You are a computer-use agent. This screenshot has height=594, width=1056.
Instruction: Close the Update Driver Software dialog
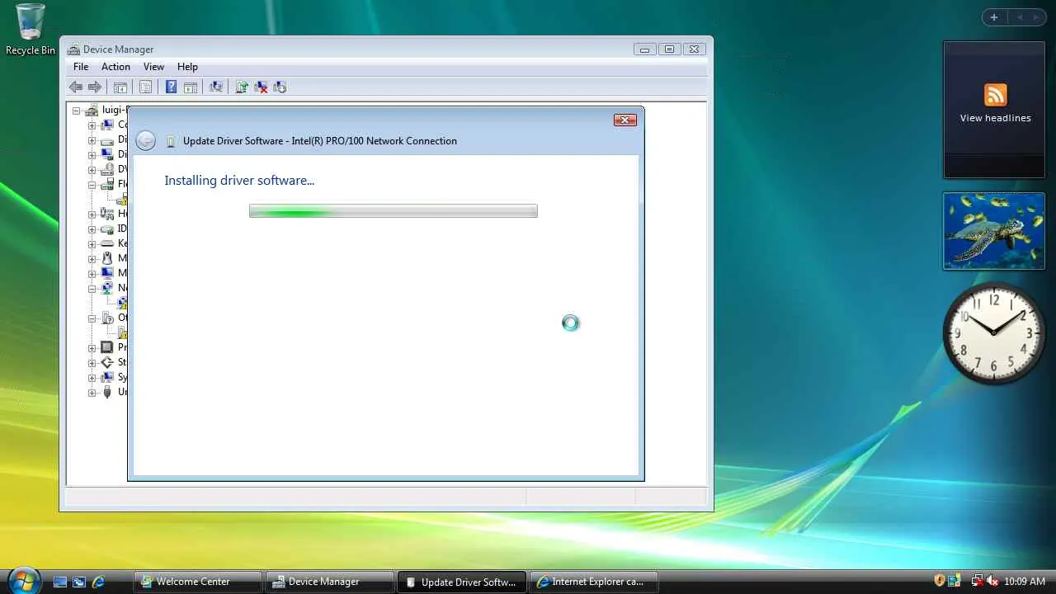pos(625,120)
